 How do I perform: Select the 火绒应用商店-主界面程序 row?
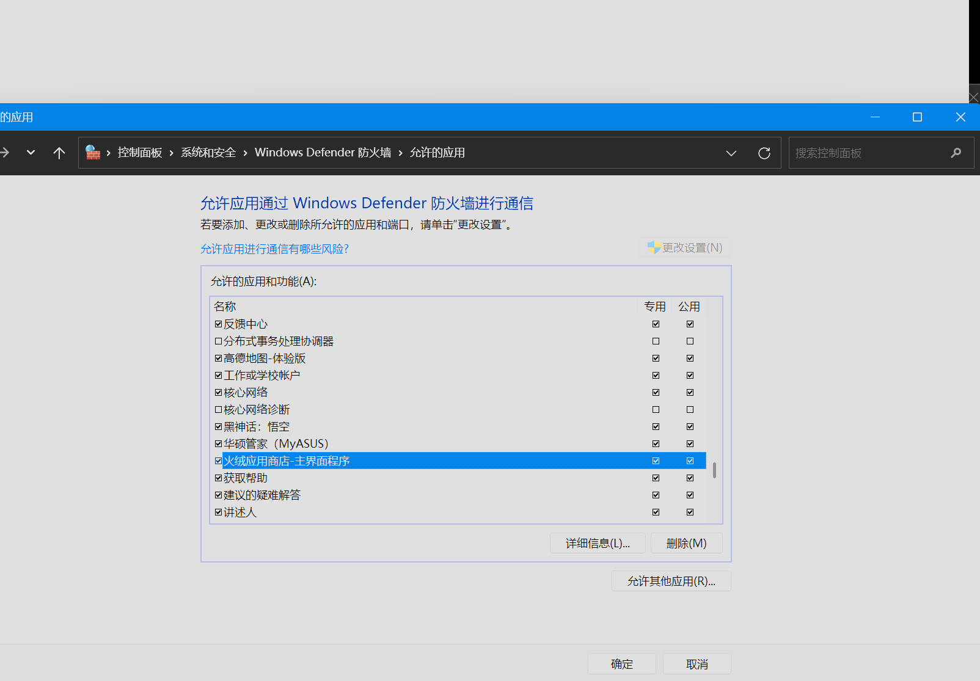[x=458, y=461]
